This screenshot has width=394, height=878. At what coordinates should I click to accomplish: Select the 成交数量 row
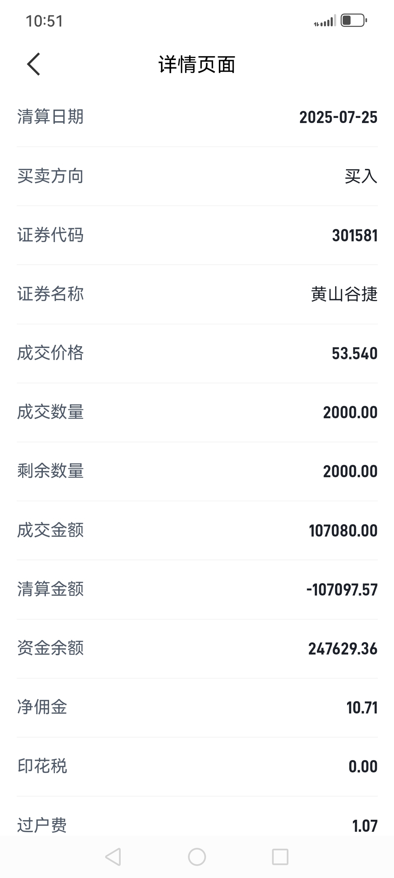pos(197,412)
